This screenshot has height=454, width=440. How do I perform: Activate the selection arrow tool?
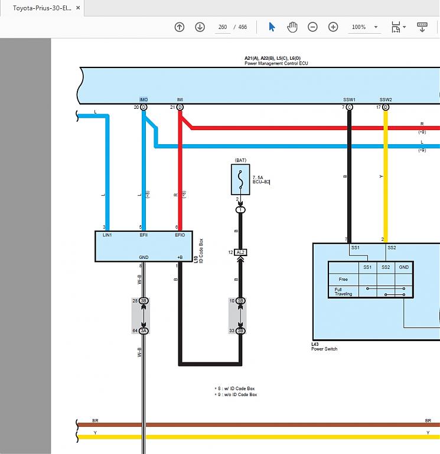coord(272,27)
